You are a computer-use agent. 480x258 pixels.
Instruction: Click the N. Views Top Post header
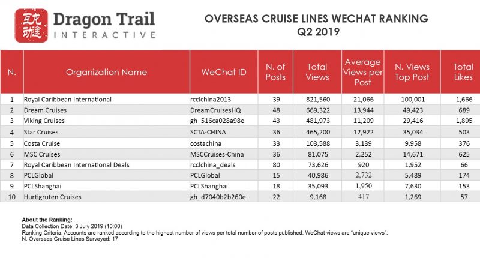point(412,72)
